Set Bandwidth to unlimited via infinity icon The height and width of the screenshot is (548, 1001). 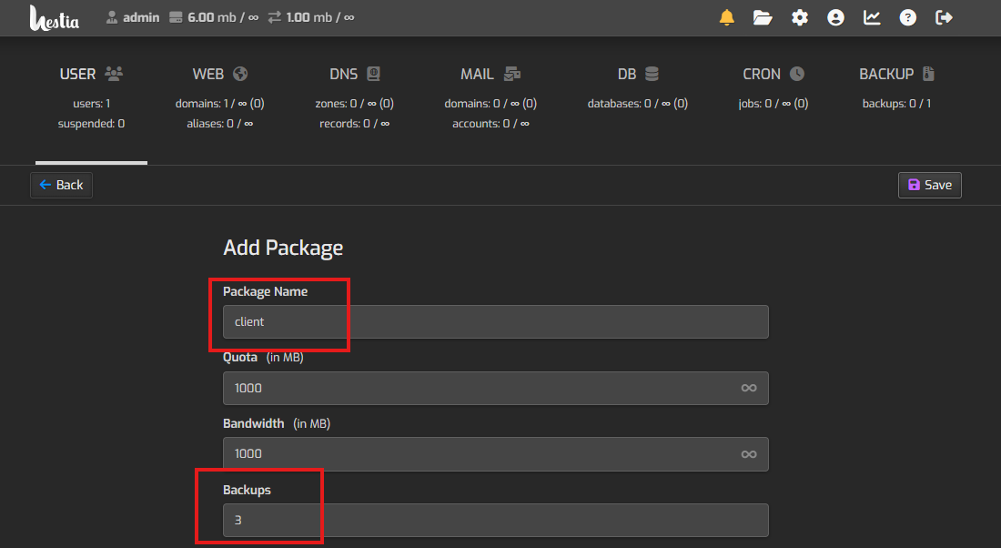pyautogui.click(x=748, y=453)
